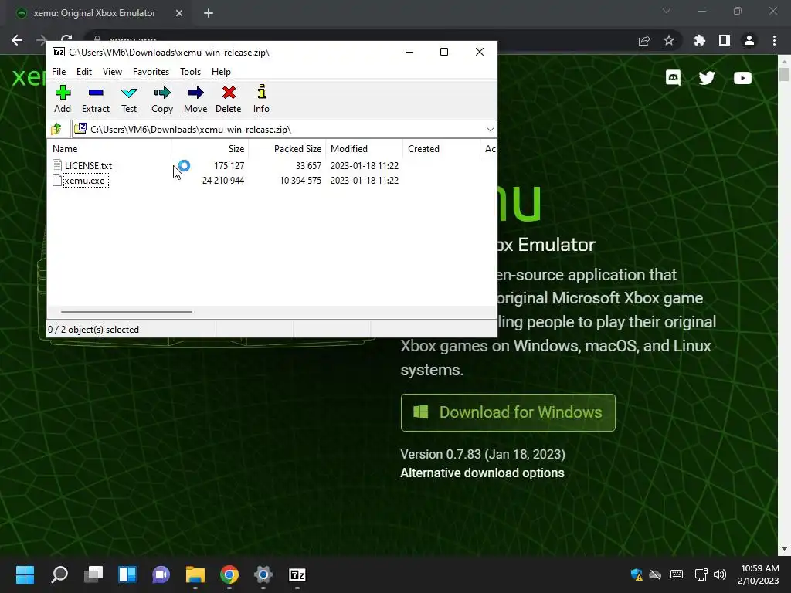Sort by the Name column header
This screenshot has width=791, height=593.
(x=109, y=149)
